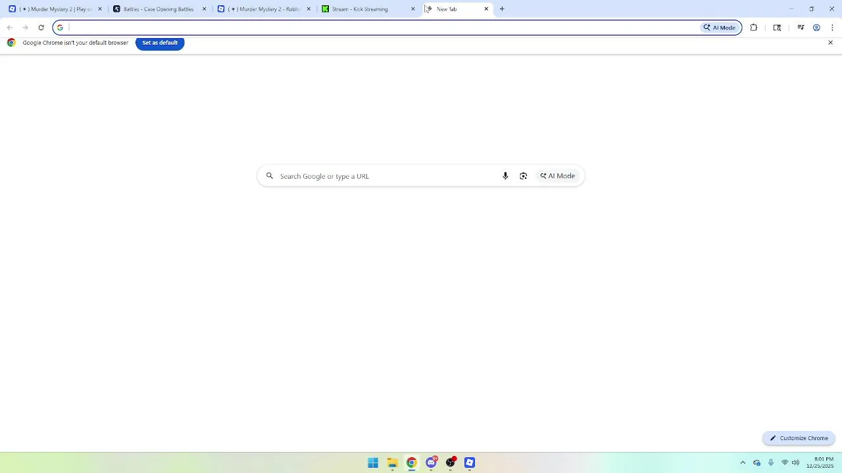Screen dimensions: 842x473
Task: Open the Chrome profile icon
Action: click(816, 28)
